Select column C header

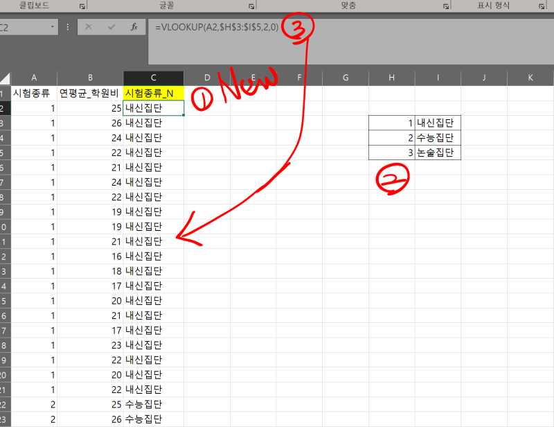[153, 78]
